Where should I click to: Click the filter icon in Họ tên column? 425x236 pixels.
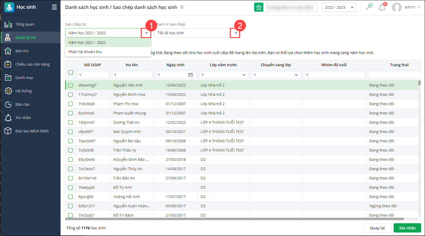(115, 75)
